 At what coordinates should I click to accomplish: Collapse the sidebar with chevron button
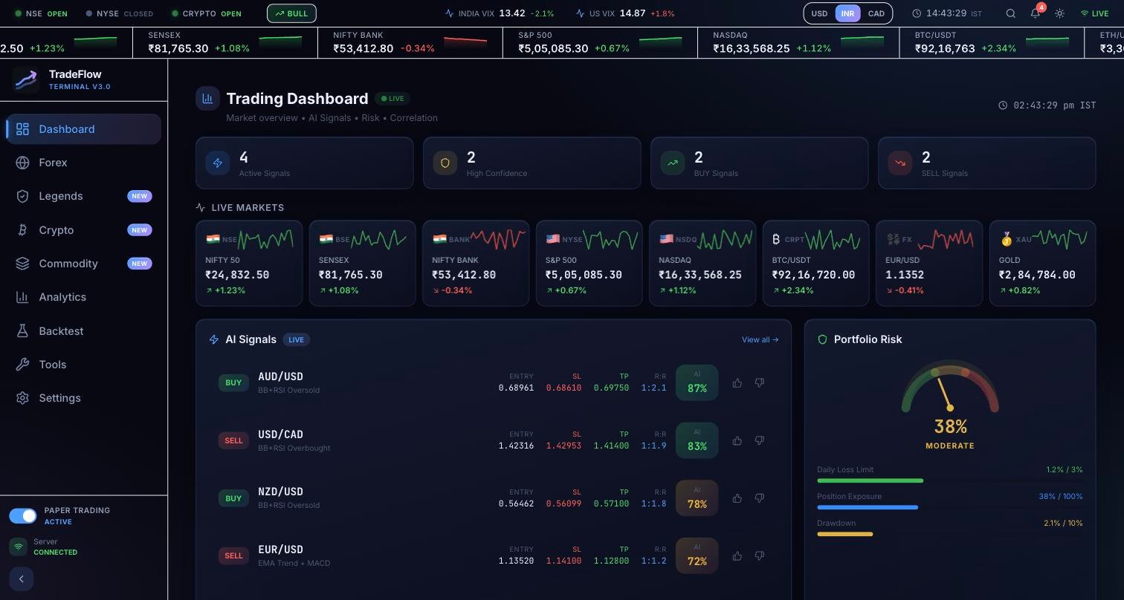pyautogui.click(x=22, y=579)
